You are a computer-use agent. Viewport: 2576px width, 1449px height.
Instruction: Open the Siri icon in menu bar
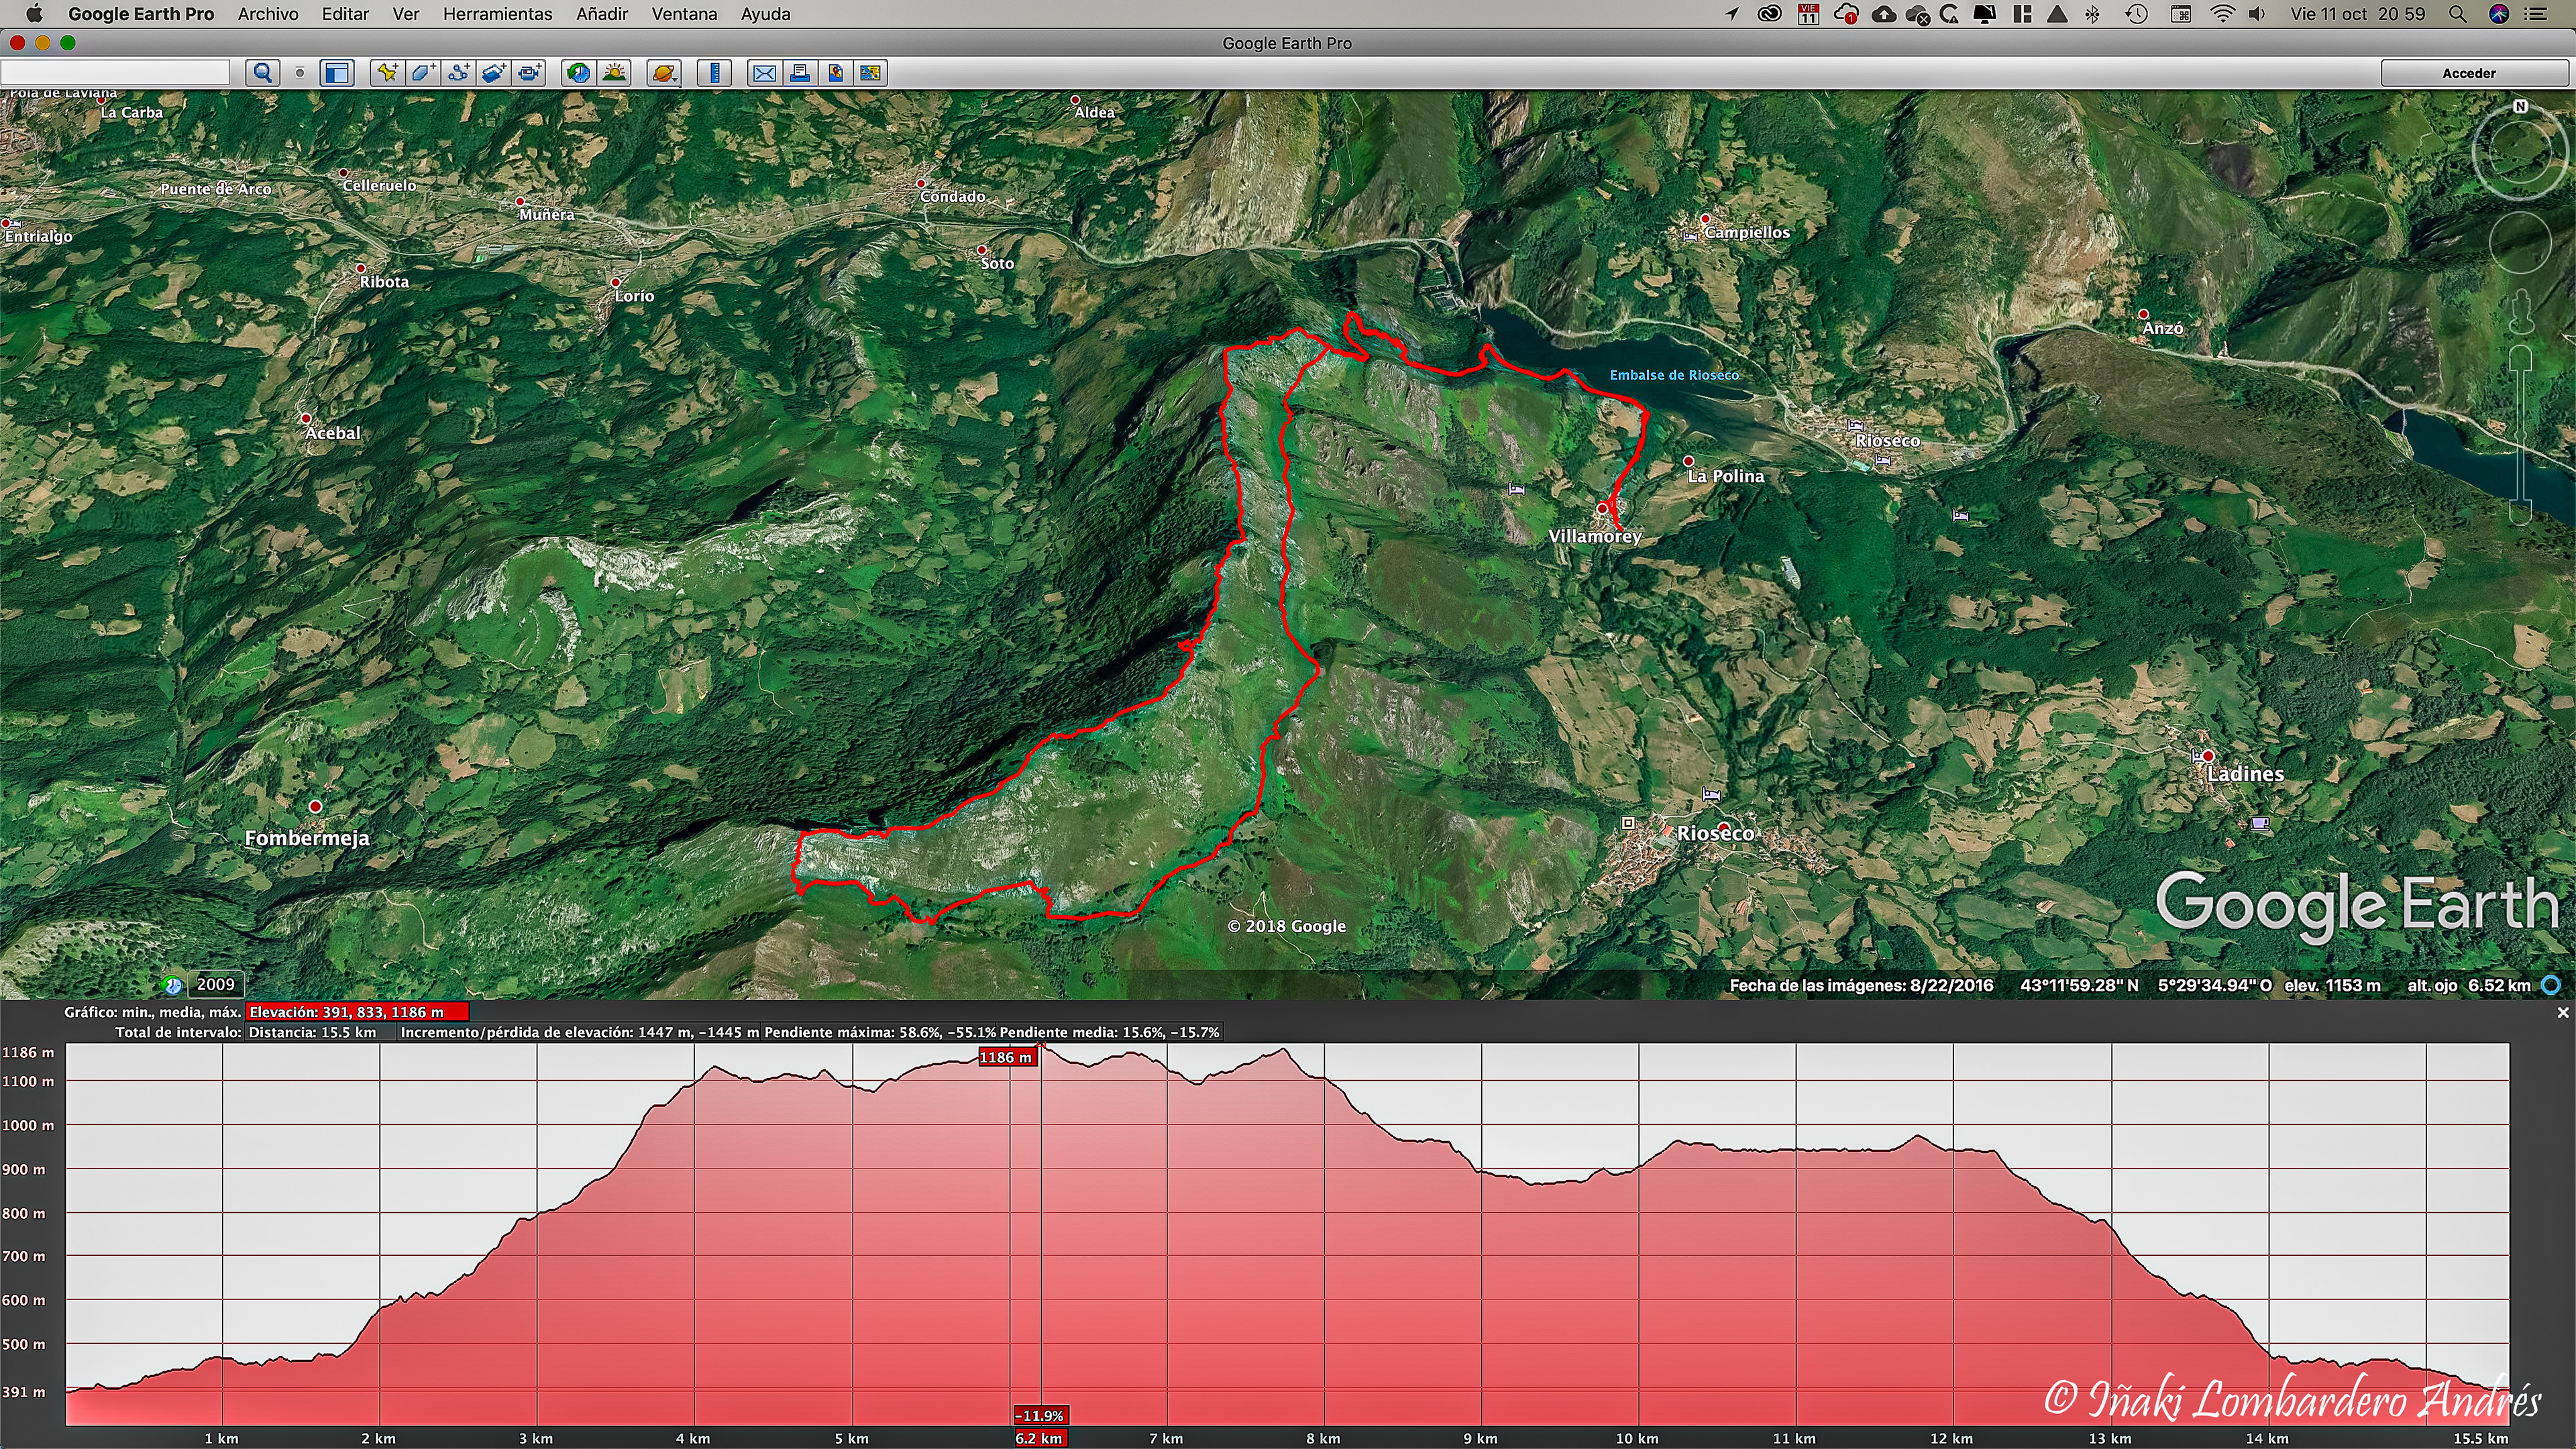(2499, 14)
